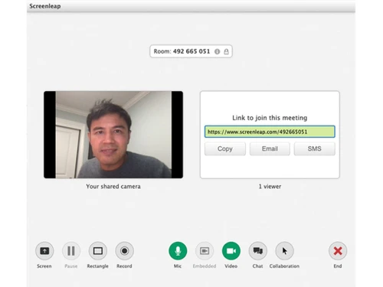
Task: Turn off camera with the Video button
Action: point(231,251)
